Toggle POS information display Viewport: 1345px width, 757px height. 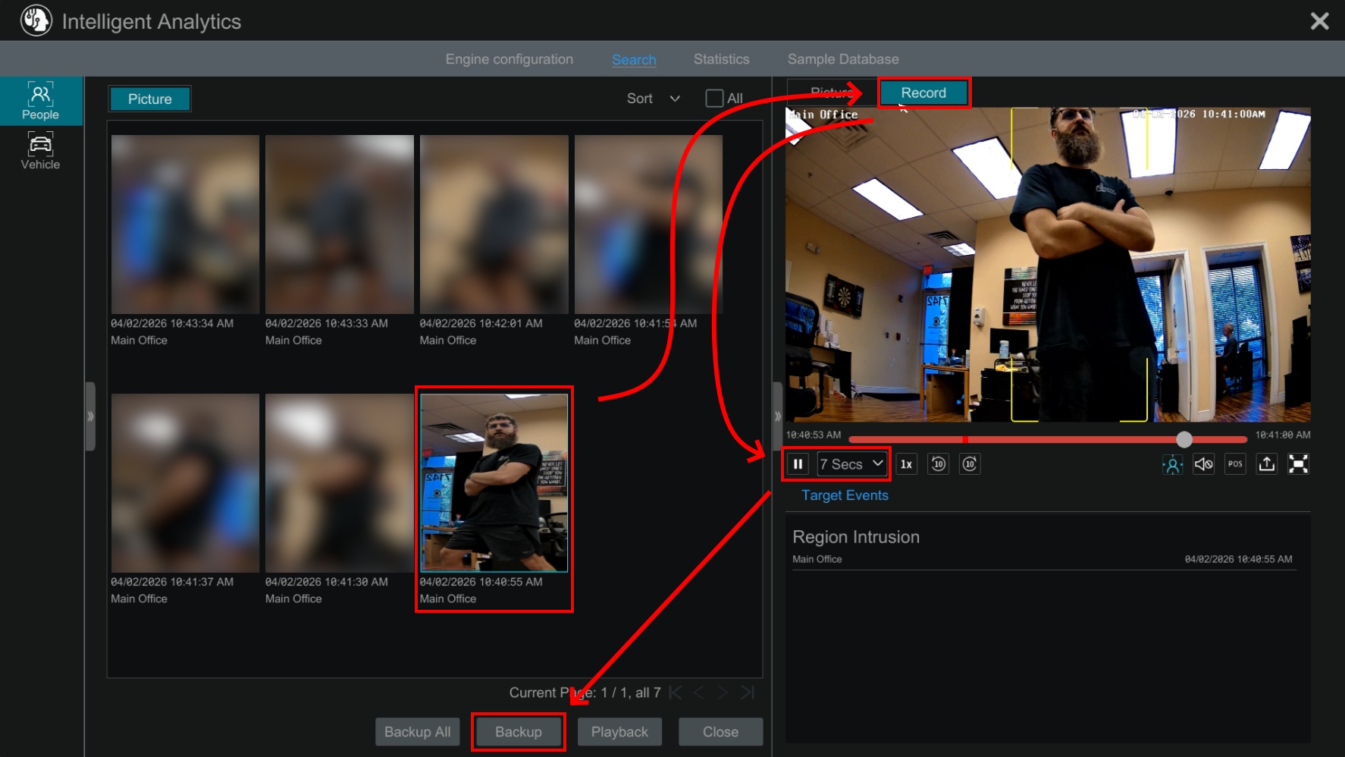(1235, 464)
